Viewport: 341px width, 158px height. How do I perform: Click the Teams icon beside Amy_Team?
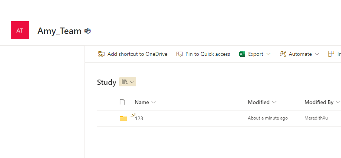click(x=88, y=31)
